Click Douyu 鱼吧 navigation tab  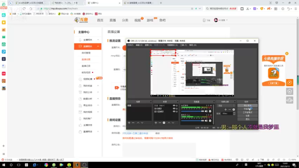pos(163,20)
